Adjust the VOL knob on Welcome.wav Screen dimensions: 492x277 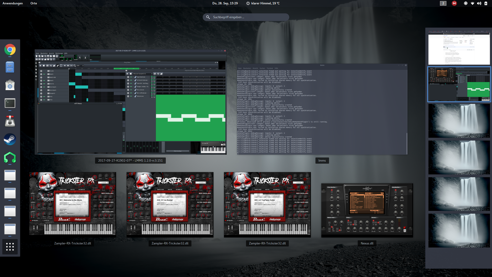tap(152, 95)
